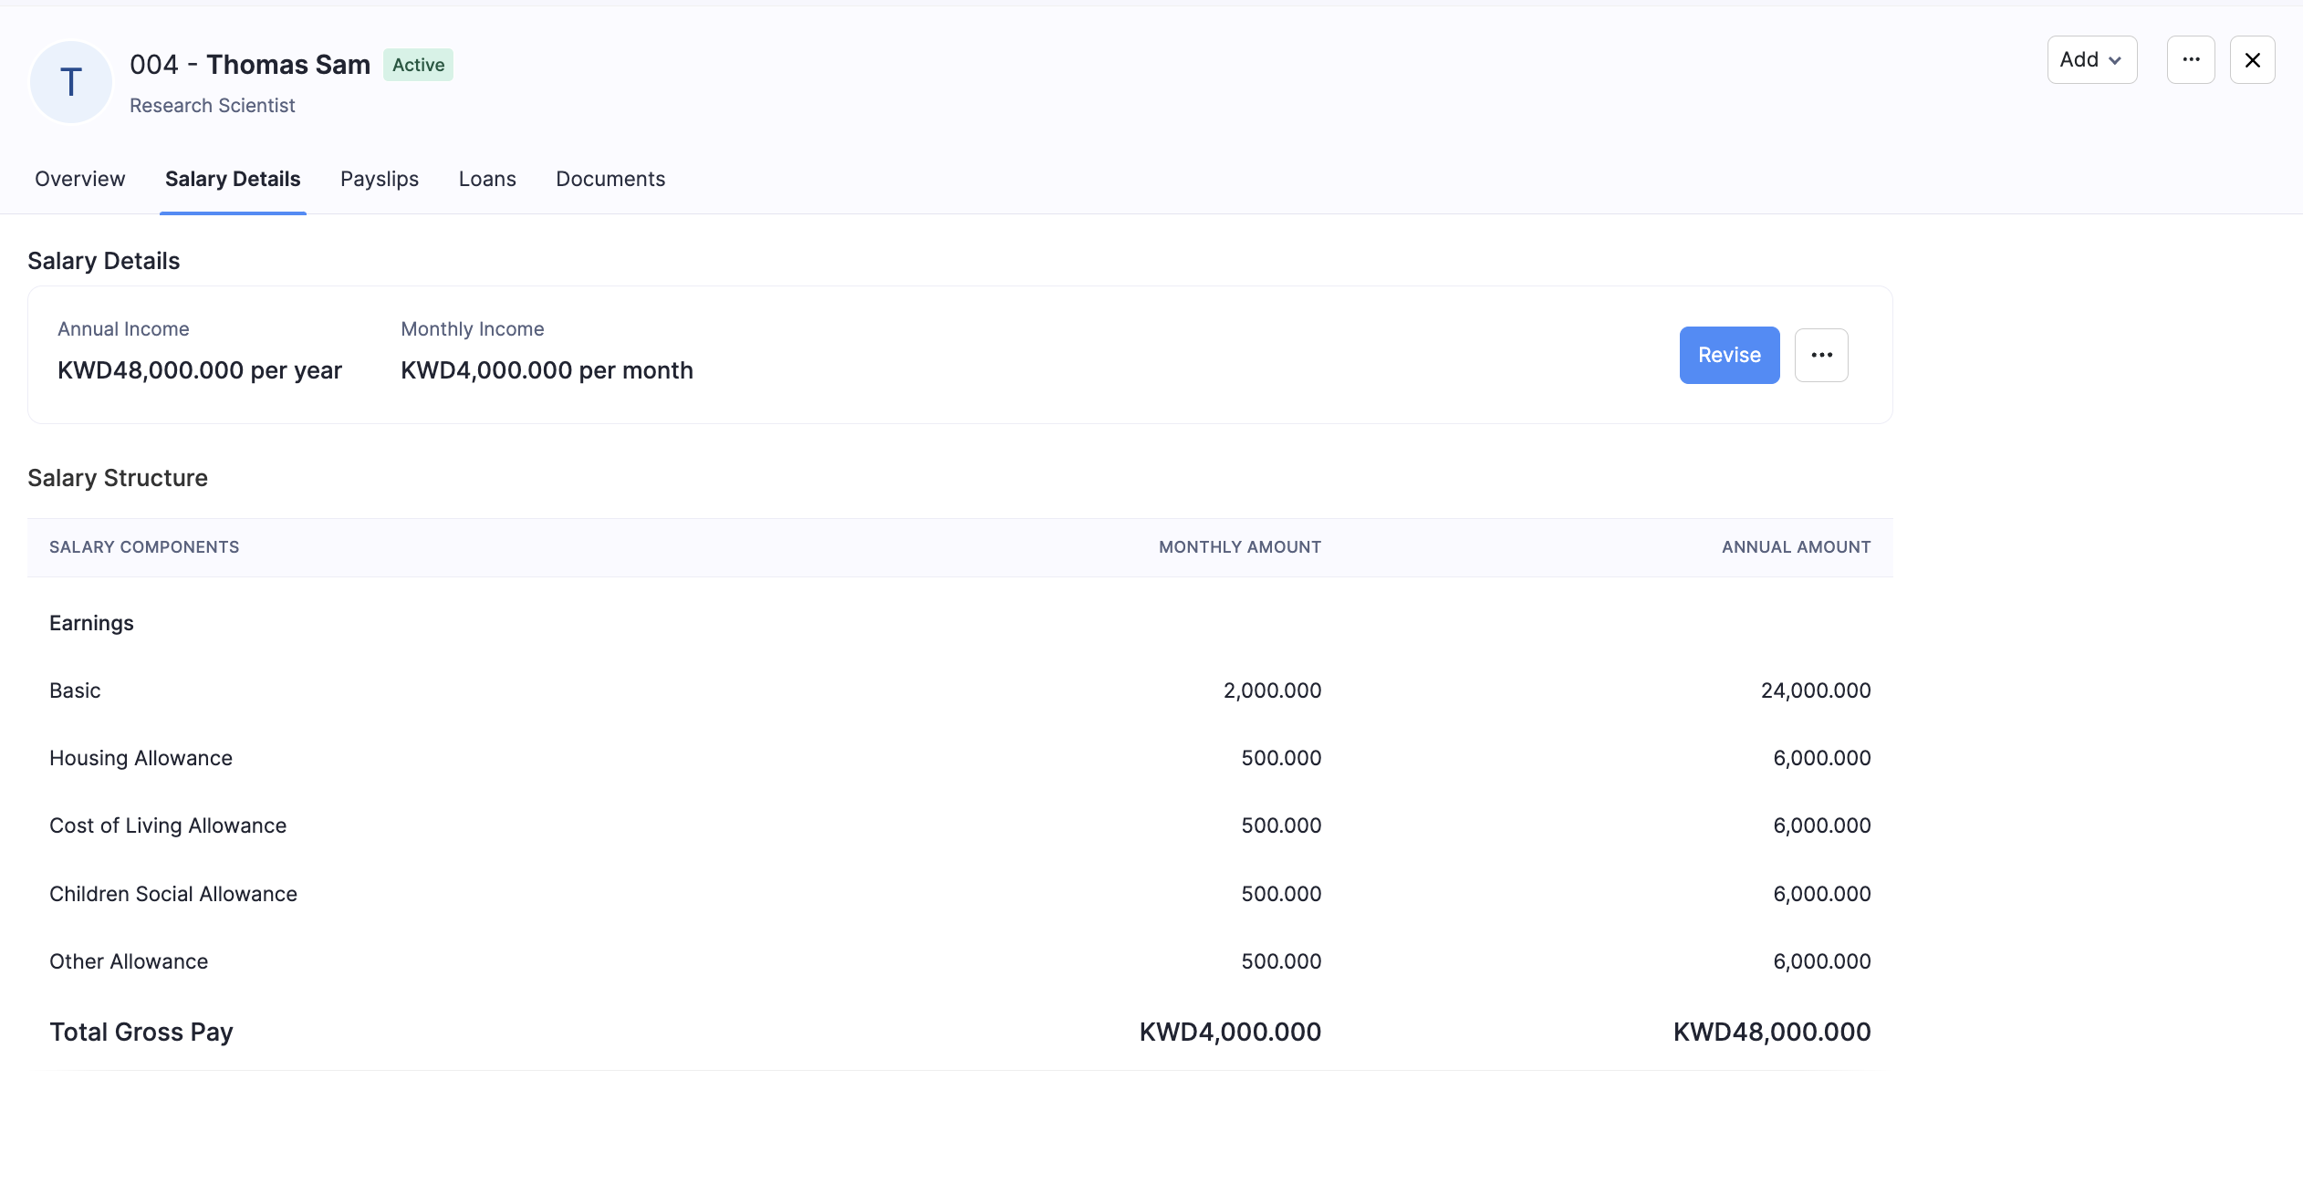Click the Annual Amount column header
This screenshot has height=1204, width=2303.
1796,547
